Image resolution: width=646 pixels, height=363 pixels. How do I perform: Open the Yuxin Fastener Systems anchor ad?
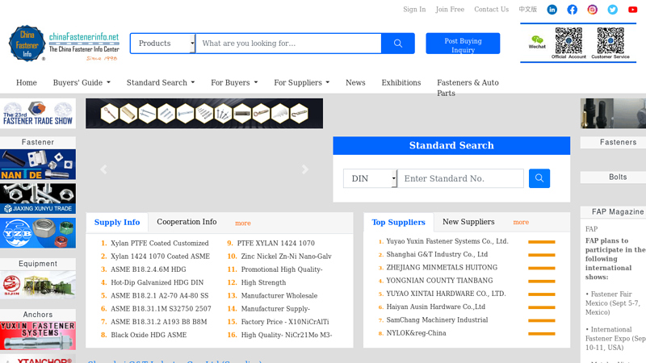tap(38, 336)
